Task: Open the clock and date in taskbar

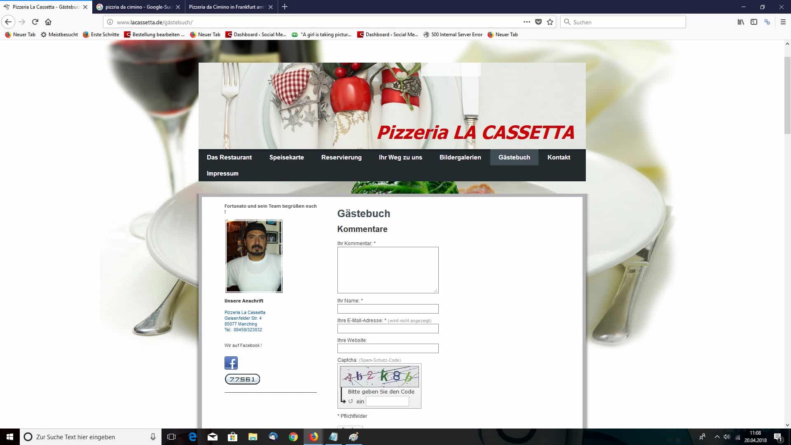Action: click(755, 437)
